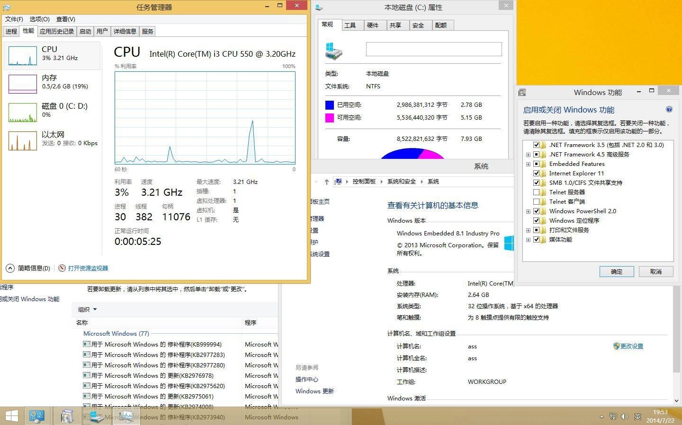Select the 内存 memory graph thumbnail
Viewport: 682px width, 425px height.
click(x=23, y=84)
